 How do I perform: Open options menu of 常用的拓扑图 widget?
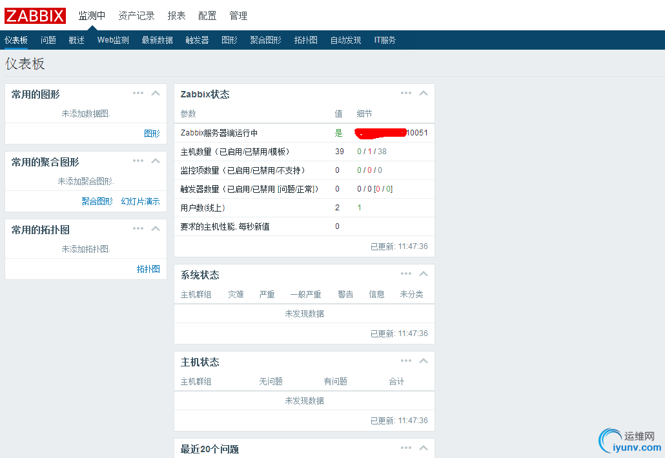(x=138, y=229)
